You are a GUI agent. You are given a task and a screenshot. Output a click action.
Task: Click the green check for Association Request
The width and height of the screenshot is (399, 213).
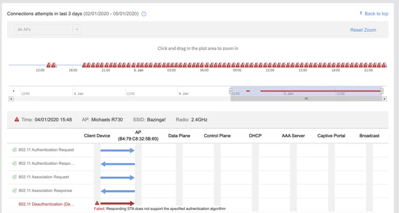[x=15, y=177]
